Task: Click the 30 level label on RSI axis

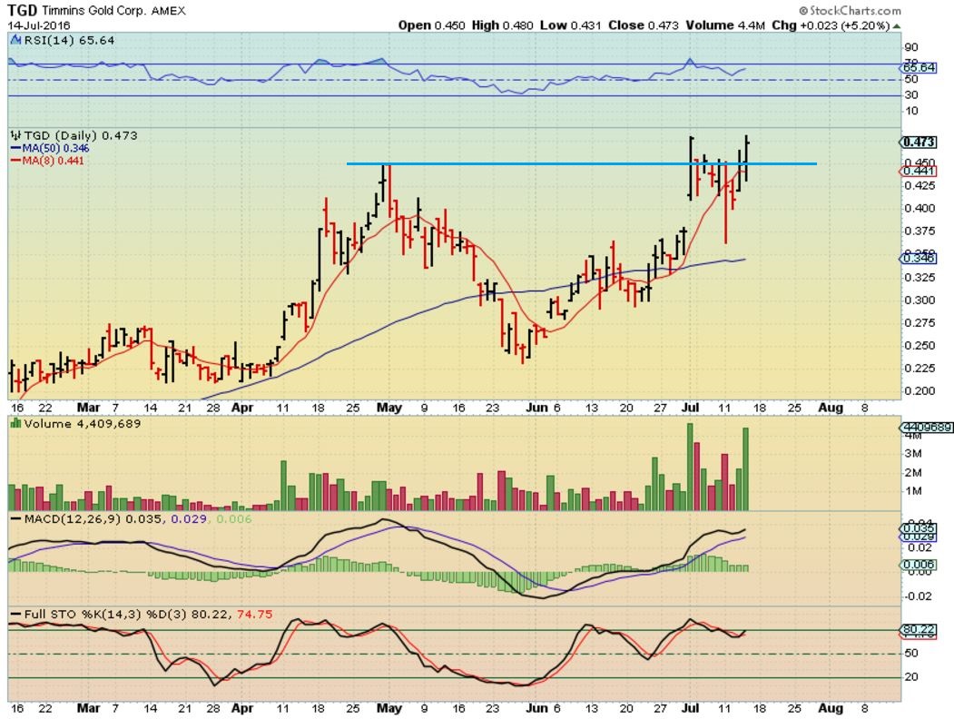Action: (911, 95)
